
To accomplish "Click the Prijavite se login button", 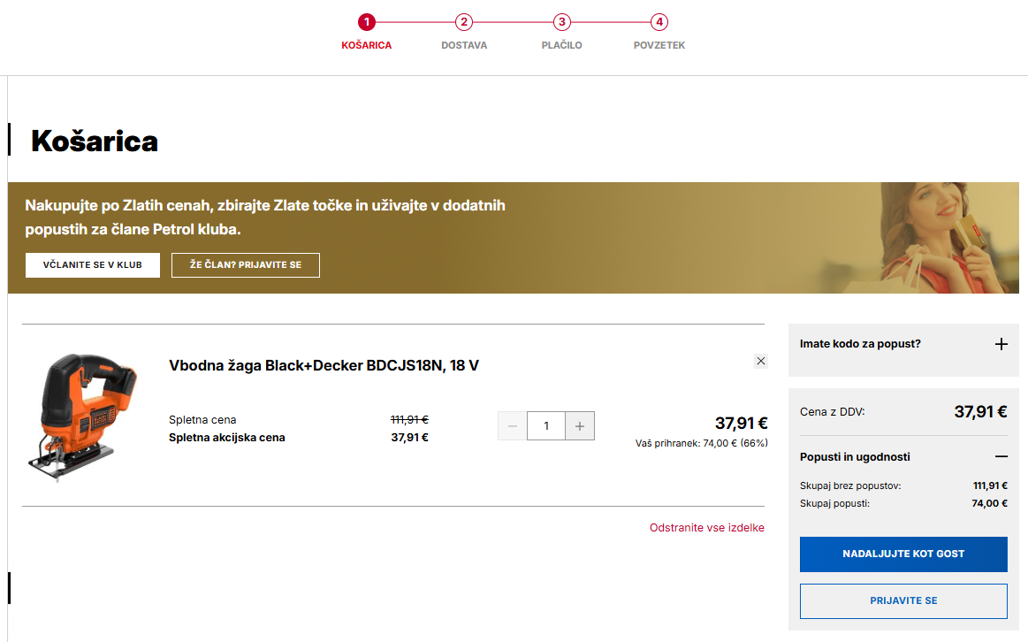I will pos(903,601).
